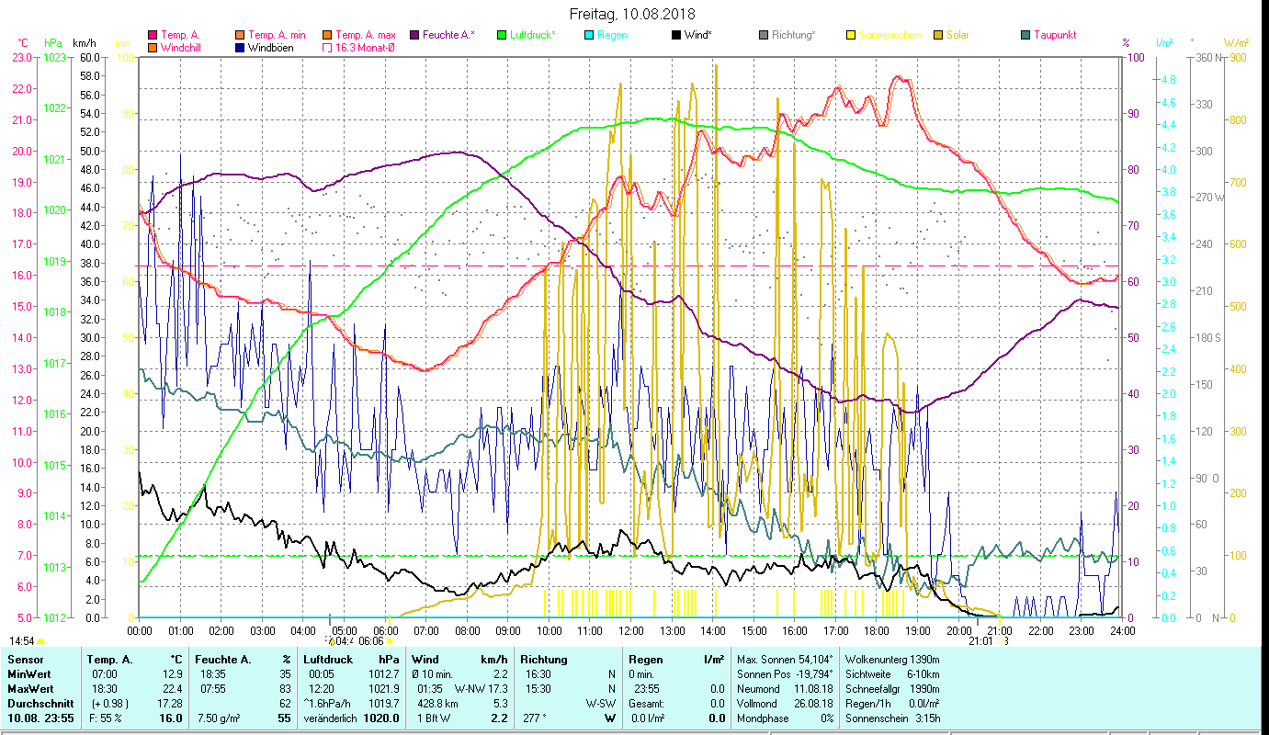Screen dimensions: 1269x735
Task: Click the maximum pressure value 1021.9
Action: (x=382, y=688)
